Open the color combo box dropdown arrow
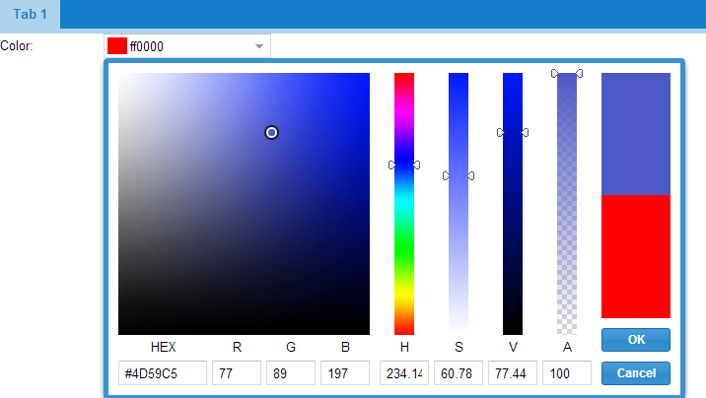Image resolution: width=706 pixels, height=398 pixels. (x=259, y=46)
